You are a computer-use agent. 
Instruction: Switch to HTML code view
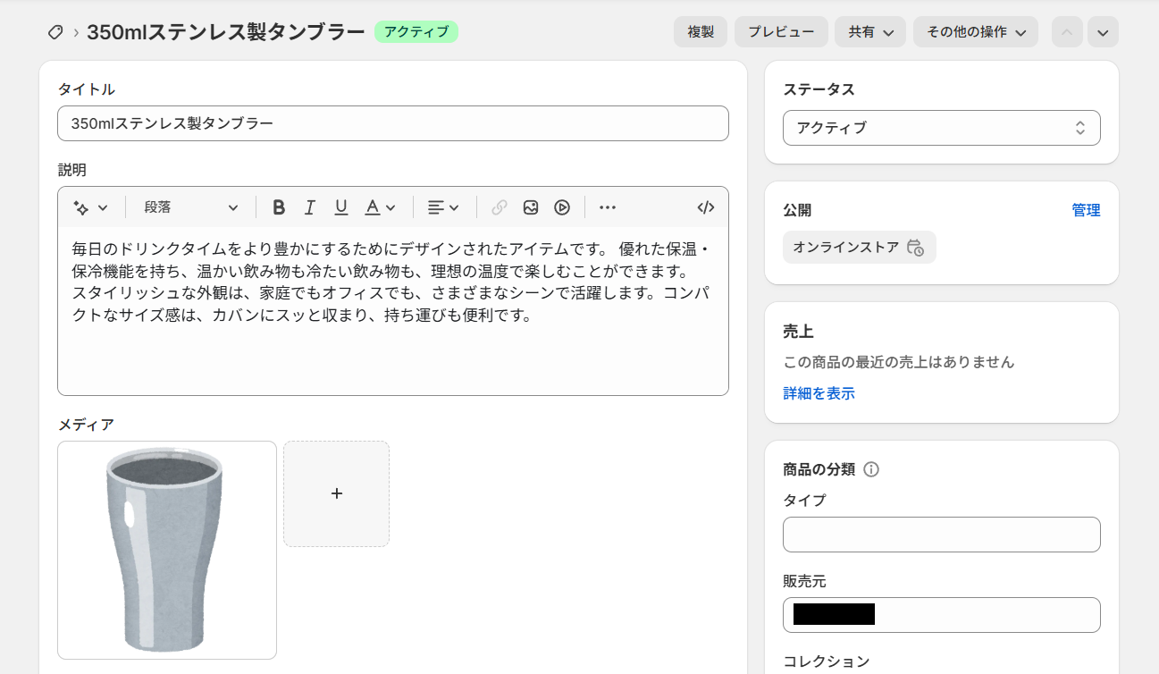click(x=706, y=207)
